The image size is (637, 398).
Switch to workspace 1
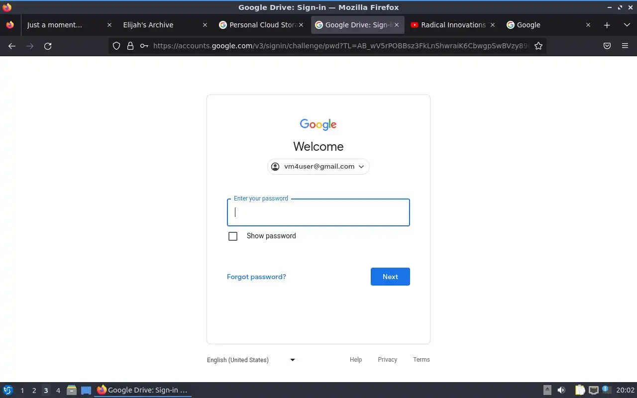click(22, 391)
